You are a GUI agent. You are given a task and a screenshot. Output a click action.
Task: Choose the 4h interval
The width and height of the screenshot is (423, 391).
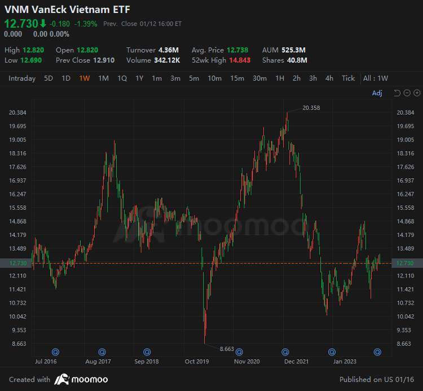click(329, 78)
